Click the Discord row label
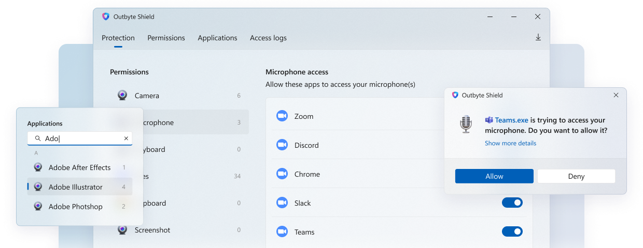 (306, 145)
